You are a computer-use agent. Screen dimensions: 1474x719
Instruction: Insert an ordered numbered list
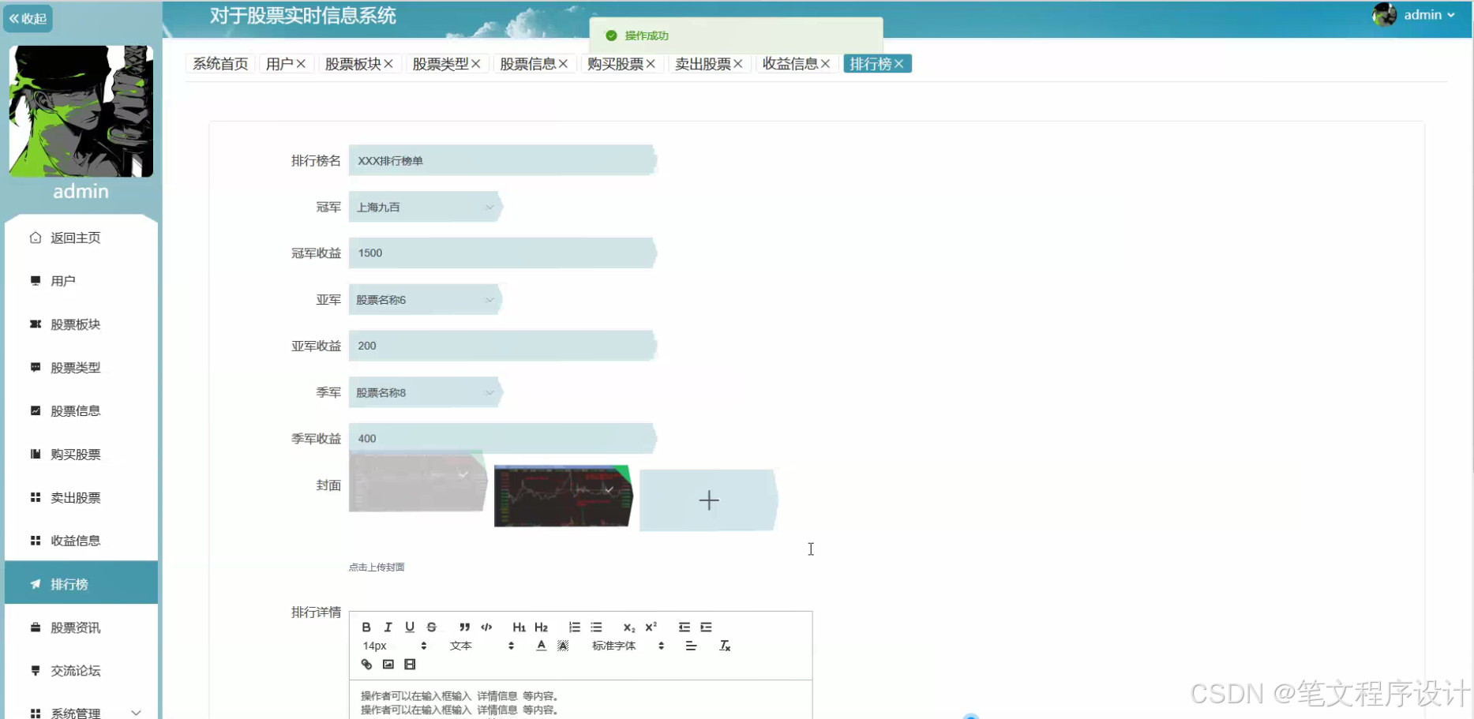[574, 627]
